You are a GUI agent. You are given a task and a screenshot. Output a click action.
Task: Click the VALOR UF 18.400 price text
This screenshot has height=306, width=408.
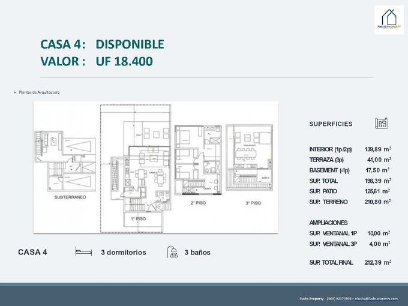click(97, 61)
